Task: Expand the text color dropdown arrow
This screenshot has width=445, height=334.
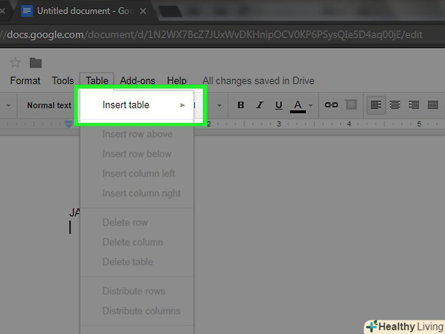Action: click(311, 105)
